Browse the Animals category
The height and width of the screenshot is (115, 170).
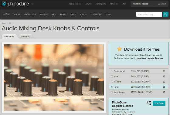coord(17,15)
